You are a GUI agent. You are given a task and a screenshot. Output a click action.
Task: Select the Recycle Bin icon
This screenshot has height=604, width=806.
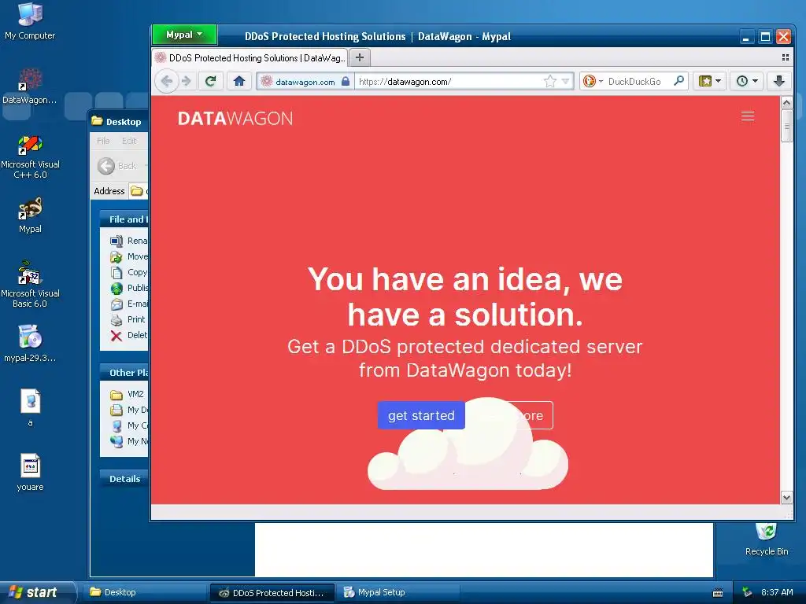(766, 540)
